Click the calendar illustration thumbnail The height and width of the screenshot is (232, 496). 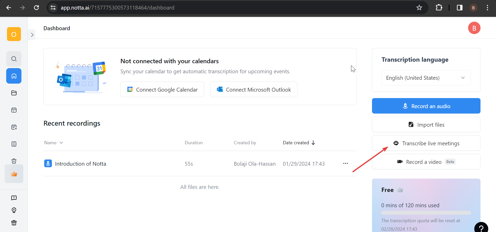tap(81, 77)
